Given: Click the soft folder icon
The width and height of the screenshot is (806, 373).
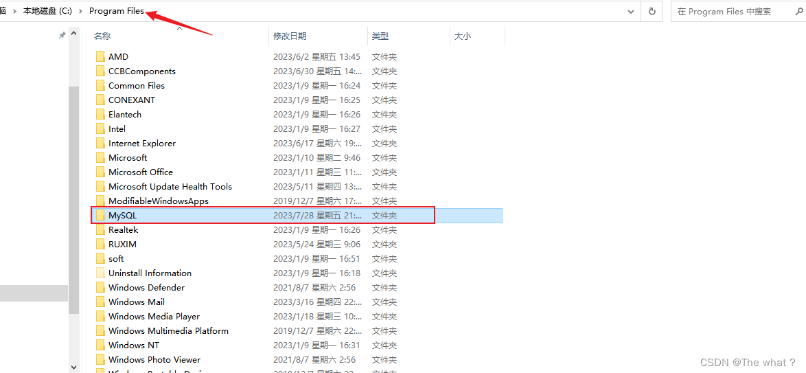Looking at the screenshot, I should coord(100,258).
